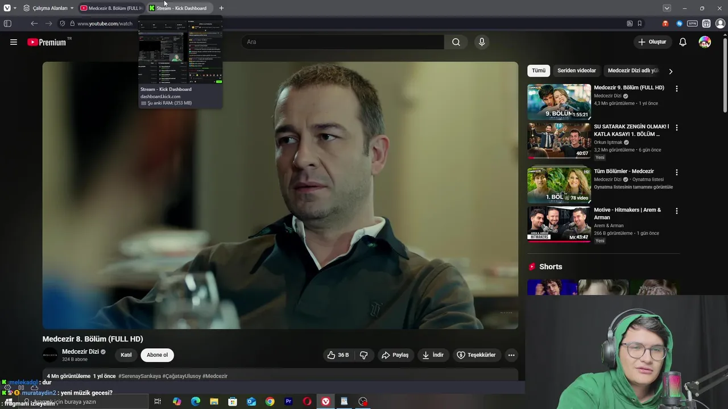Open Opera from the taskbar

307,402
